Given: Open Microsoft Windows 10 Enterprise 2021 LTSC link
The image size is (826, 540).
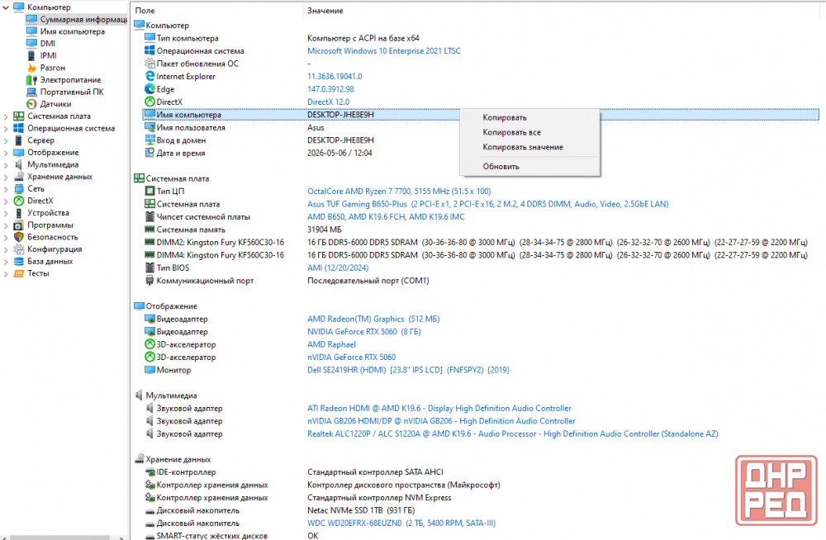Looking at the screenshot, I should [x=383, y=51].
